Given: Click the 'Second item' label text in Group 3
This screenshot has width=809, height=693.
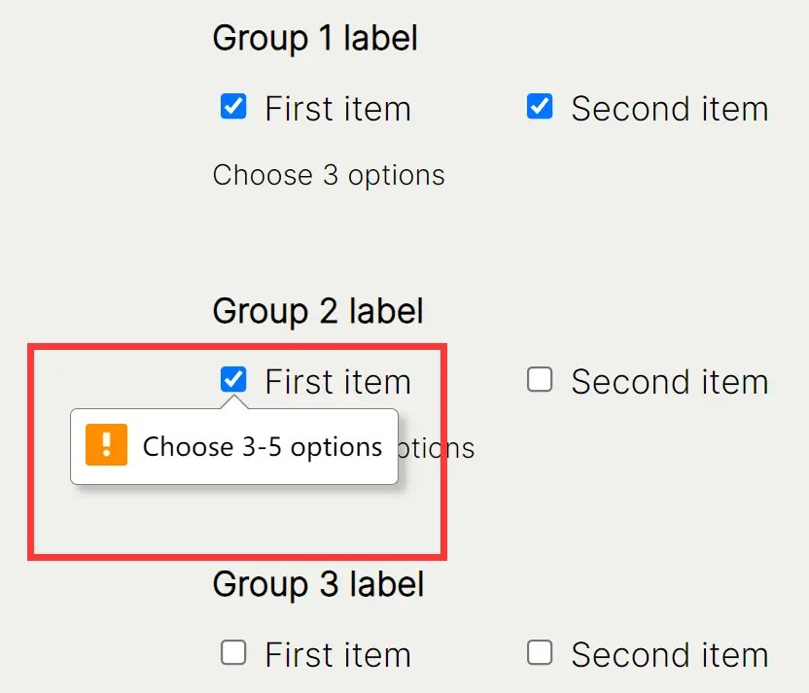Looking at the screenshot, I should [x=669, y=655].
